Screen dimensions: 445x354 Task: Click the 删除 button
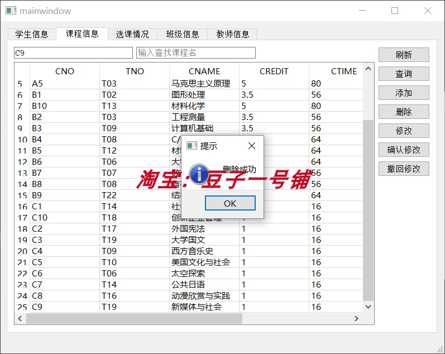click(404, 112)
